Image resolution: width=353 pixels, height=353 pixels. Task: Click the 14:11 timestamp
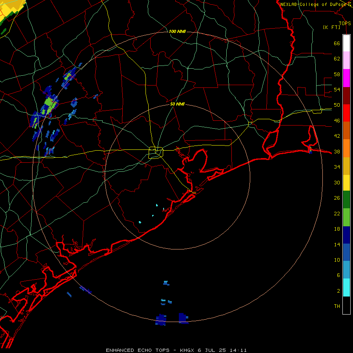point(238,350)
